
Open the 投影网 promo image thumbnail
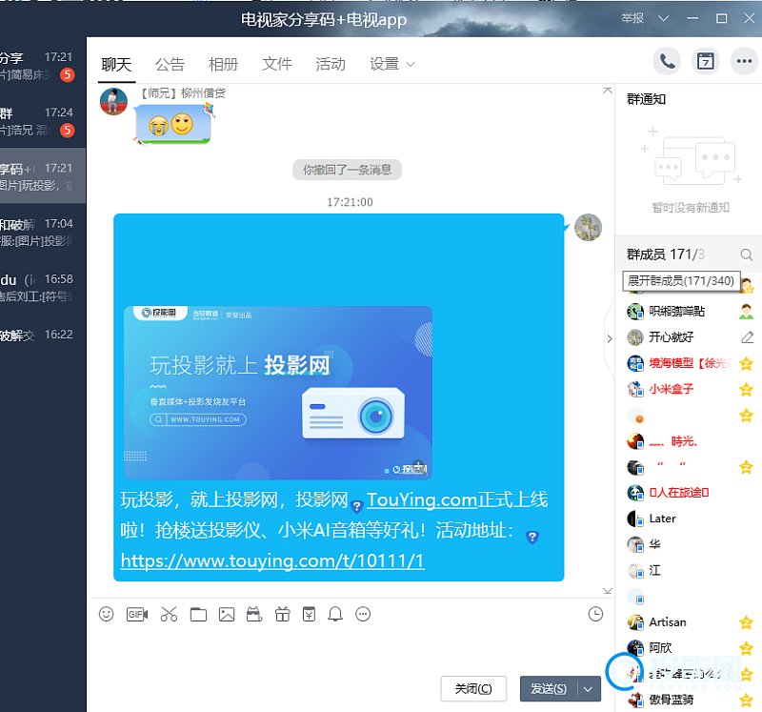point(278,393)
